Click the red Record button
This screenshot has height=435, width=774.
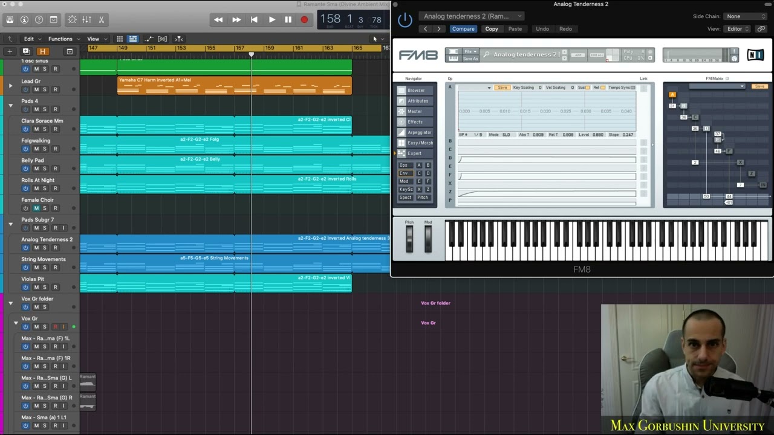304,19
